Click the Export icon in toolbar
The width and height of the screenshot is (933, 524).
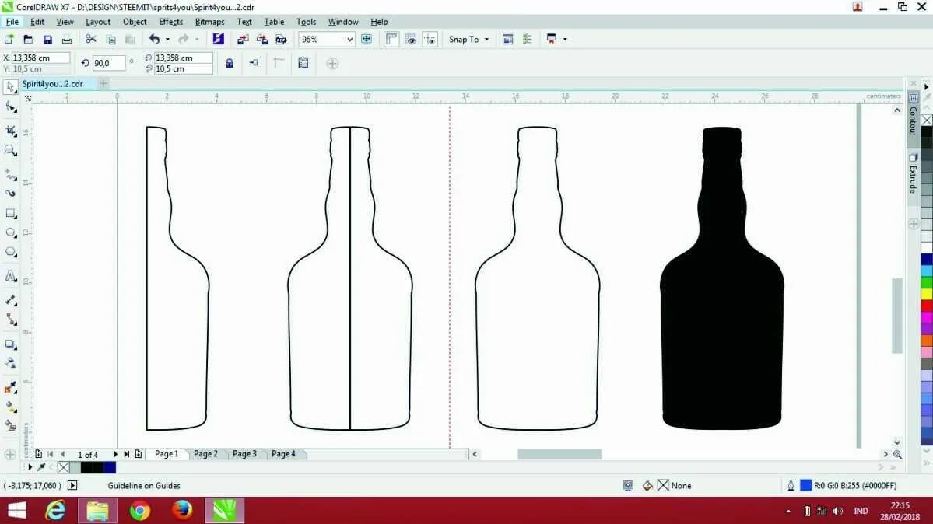coord(261,39)
